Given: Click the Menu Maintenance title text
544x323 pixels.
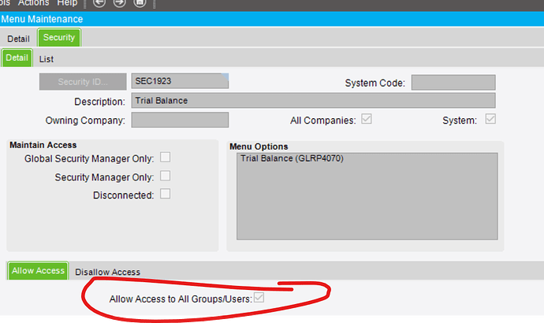Looking at the screenshot, I should click(42, 19).
